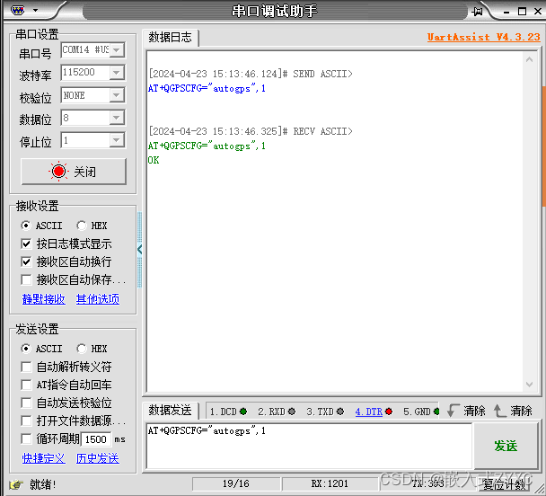Click the 1.DCD signal indicator

click(x=228, y=412)
